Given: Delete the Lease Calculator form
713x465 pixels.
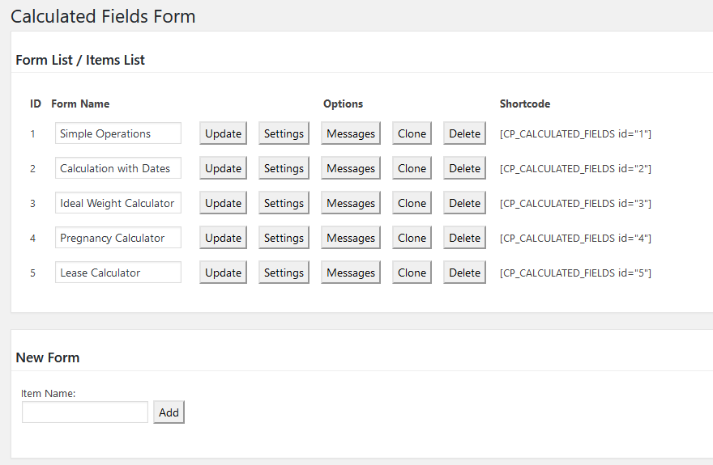Looking at the screenshot, I should [464, 273].
